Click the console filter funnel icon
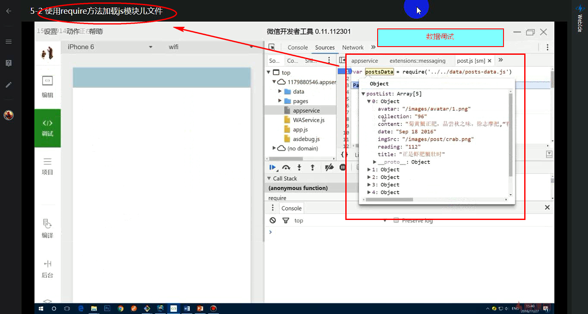Image resolution: width=588 pixels, height=314 pixels. point(285,220)
